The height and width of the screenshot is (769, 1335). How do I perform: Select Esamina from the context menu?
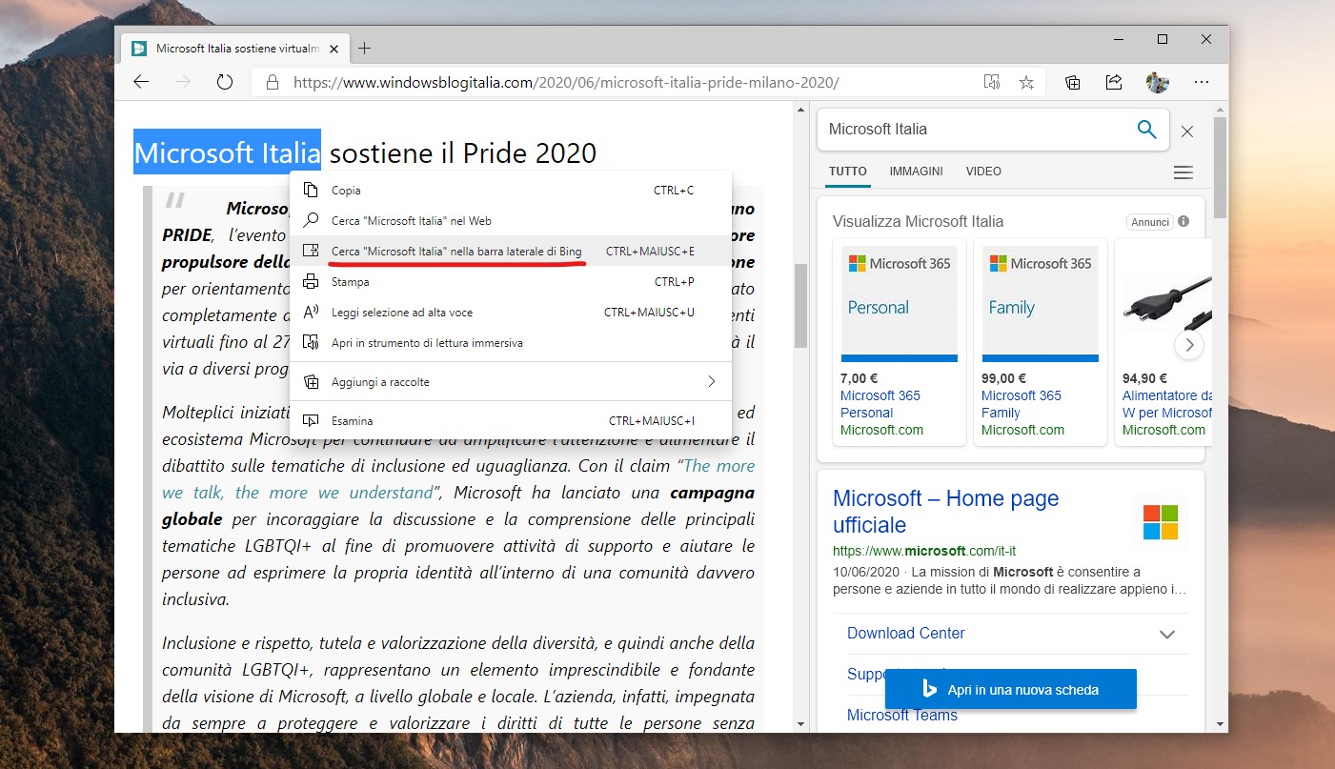tap(511, 420)
